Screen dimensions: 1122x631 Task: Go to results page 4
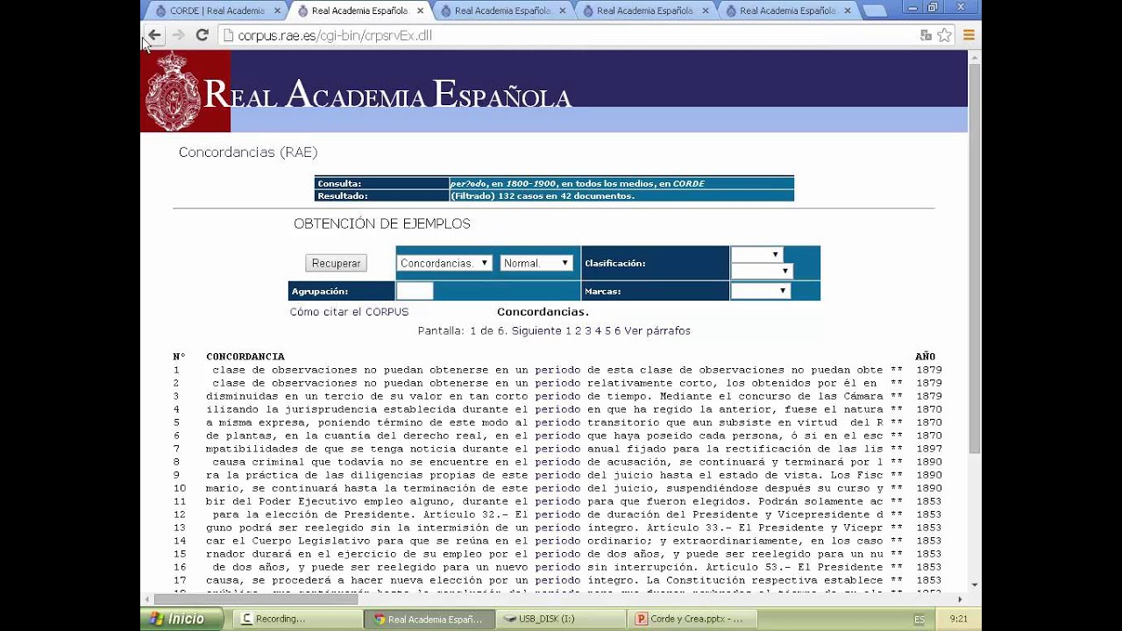[598, 331]
